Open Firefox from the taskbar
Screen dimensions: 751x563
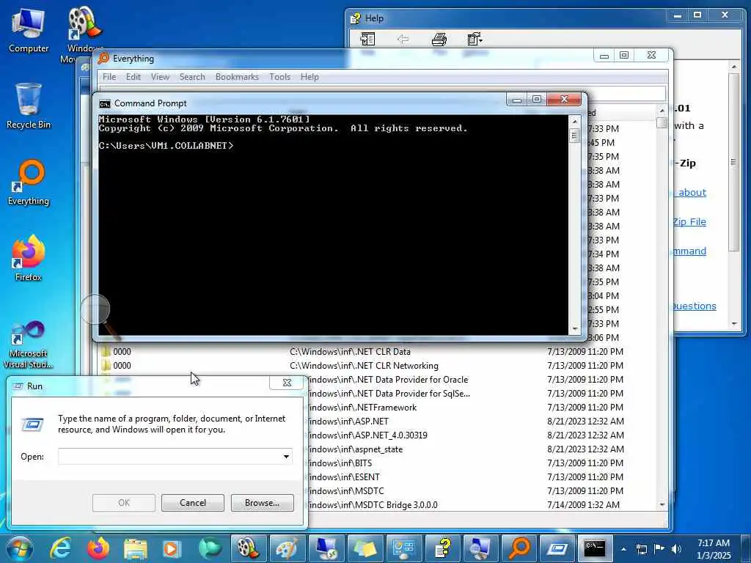tap(98, 548)
